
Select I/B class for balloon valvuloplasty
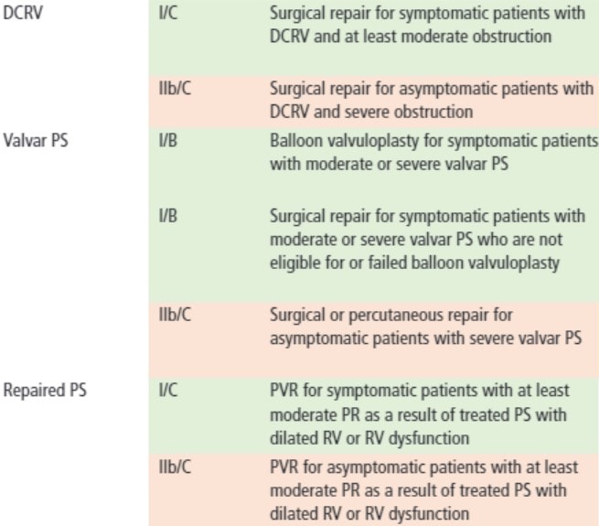tap(168, 141)
